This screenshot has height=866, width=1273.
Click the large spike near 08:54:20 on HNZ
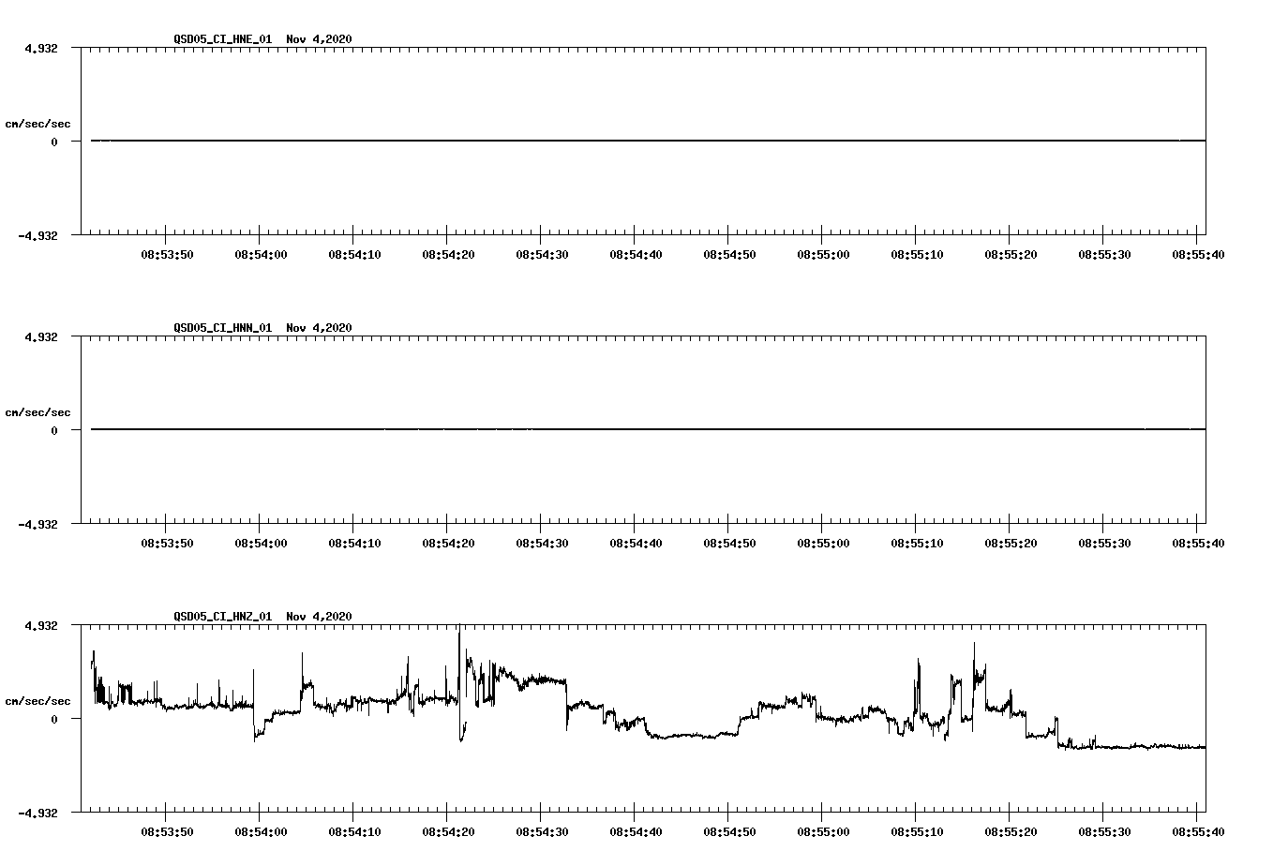(458, 647)
